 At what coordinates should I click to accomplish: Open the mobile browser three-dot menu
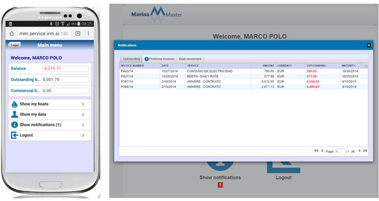pos(88,34)
